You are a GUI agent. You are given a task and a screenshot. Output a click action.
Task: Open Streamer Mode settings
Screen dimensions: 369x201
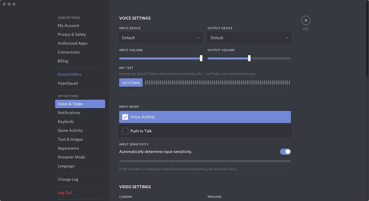[71, 157]
